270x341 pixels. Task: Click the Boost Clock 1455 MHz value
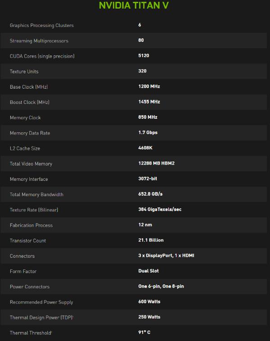coord(149,102)
